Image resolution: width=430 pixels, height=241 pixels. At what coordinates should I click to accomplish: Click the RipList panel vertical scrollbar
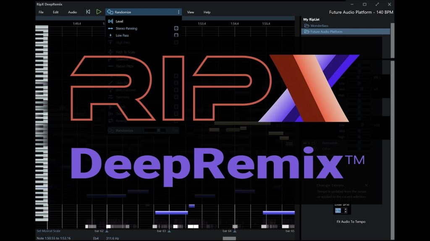point(393,41)
